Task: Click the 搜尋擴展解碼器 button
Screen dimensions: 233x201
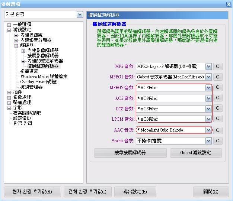Action: pos(130,153)
